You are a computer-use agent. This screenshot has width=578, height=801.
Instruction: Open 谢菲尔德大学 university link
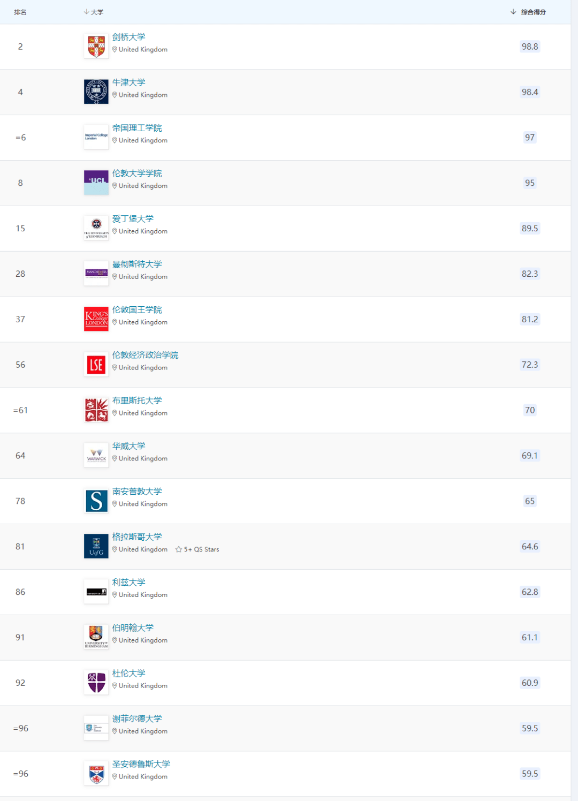click(x=137, y=719)
